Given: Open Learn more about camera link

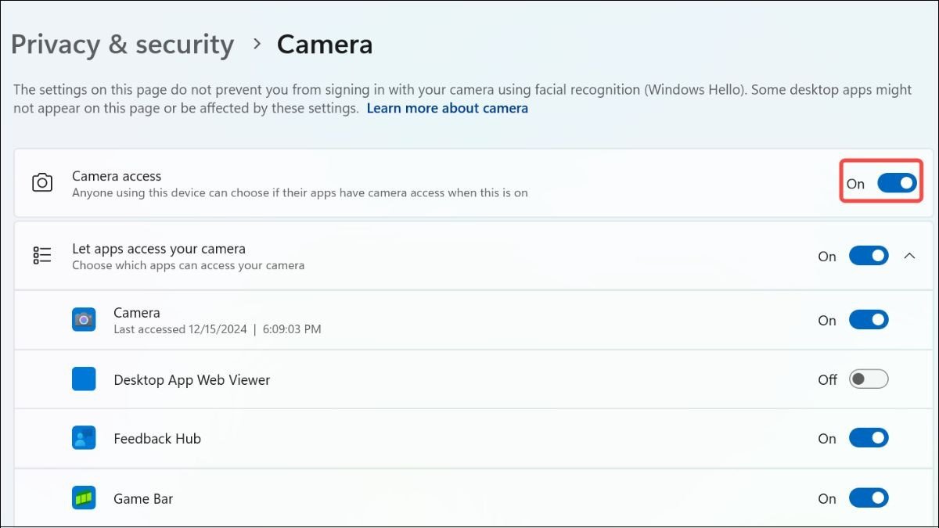Looking at the screenshot, I should pos(447,108).
